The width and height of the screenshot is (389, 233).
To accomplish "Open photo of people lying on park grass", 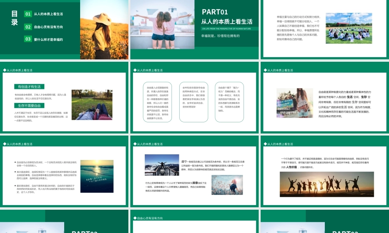I will 92,105.
